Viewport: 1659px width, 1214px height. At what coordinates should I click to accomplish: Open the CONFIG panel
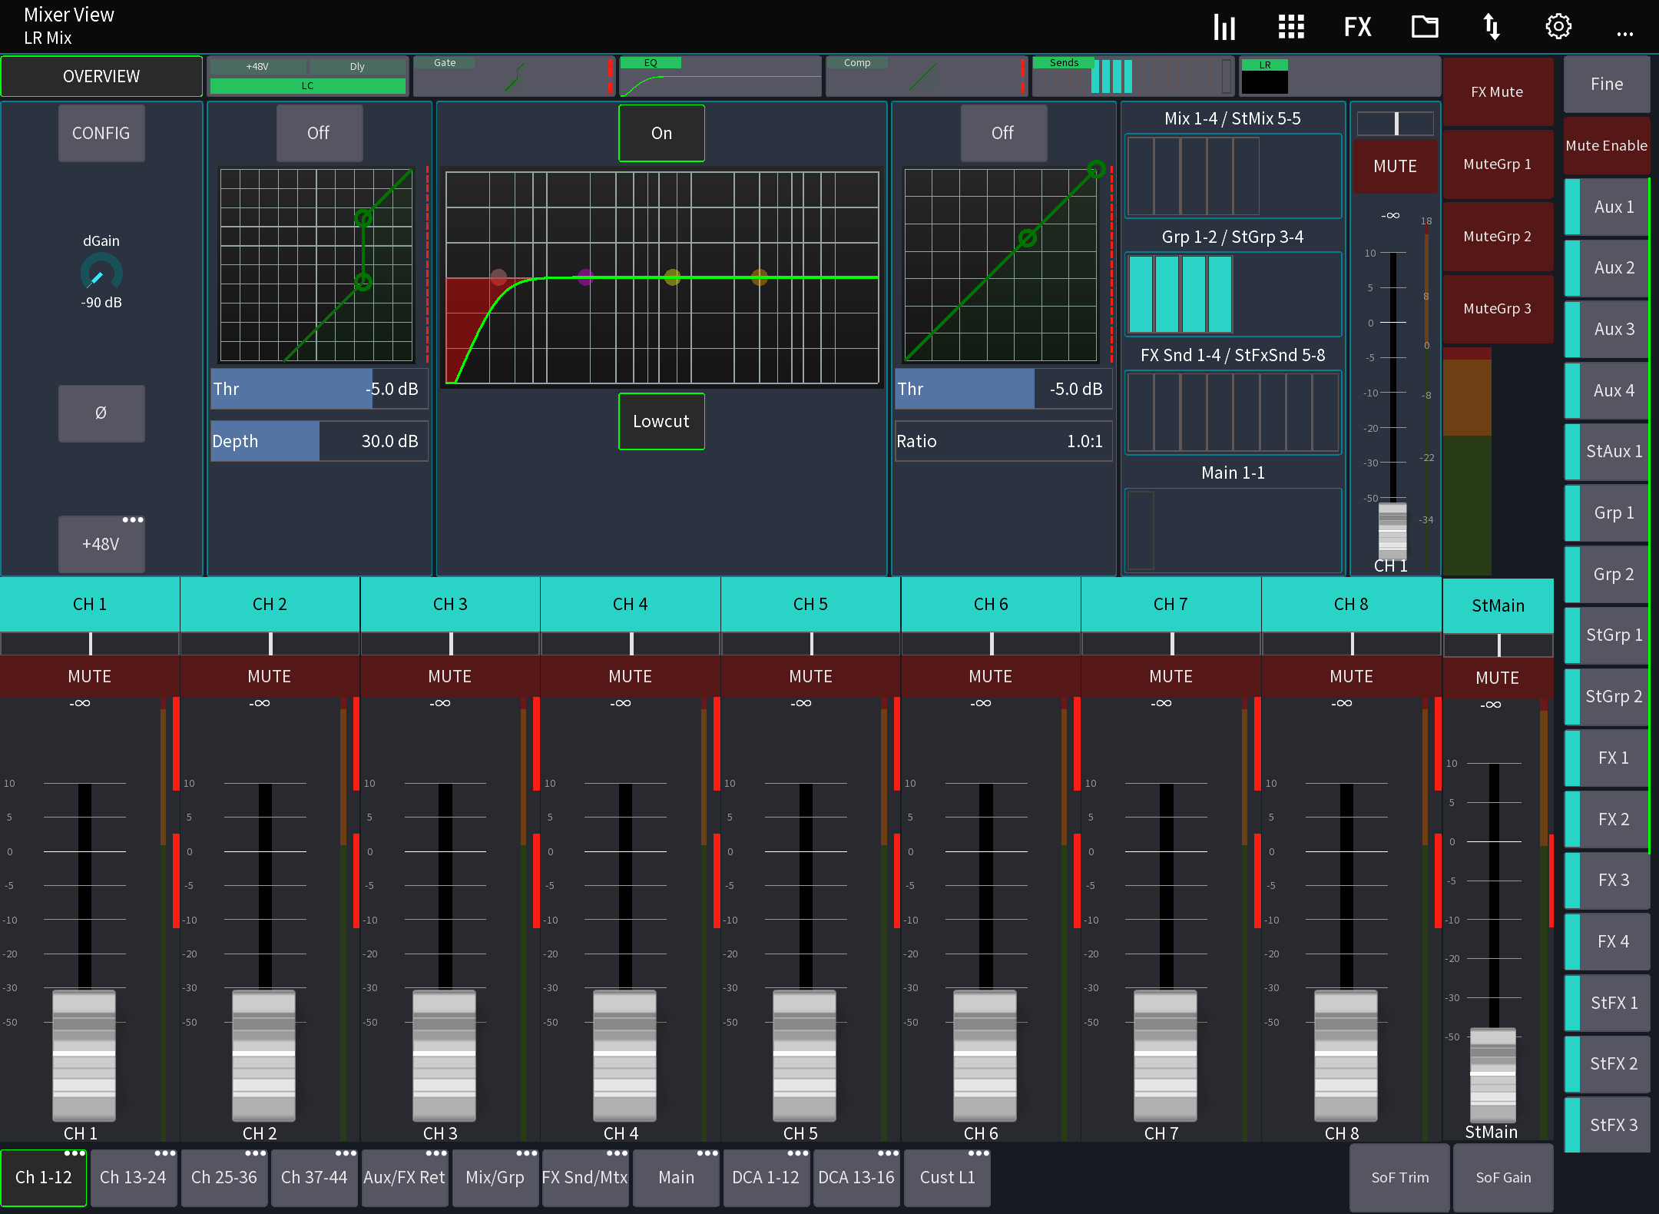(101, 133)
